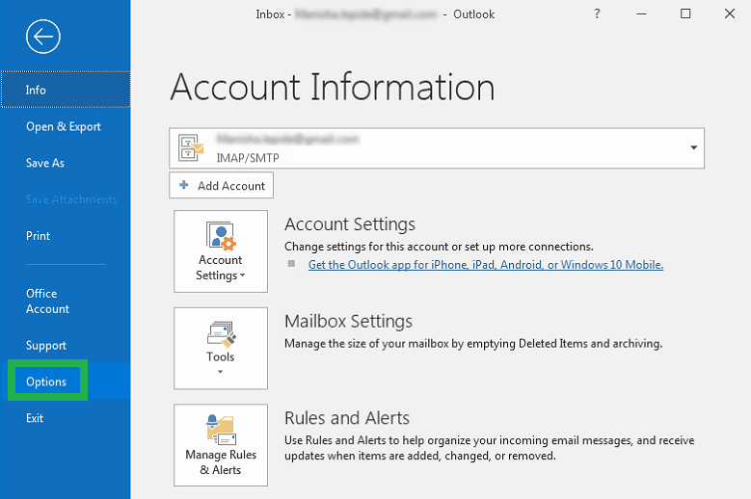
Task: Maximize the Outlook window
Action: [685, 13]
